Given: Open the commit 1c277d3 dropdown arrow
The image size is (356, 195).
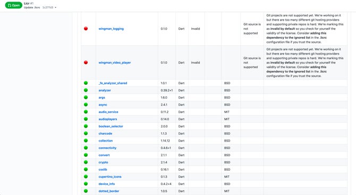Looking at the screenshot, I should (56, 7).
